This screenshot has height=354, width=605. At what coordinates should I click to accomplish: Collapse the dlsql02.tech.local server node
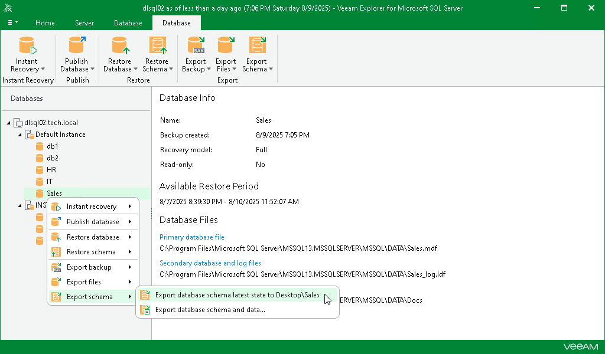[x=8, y=122]
